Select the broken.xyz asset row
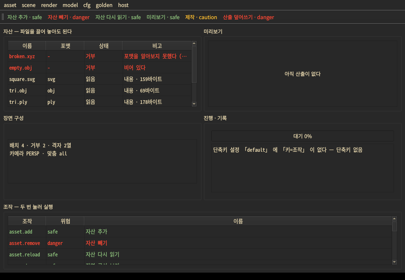The height and width of the screenshot is (280, 405). click(100, 56)
